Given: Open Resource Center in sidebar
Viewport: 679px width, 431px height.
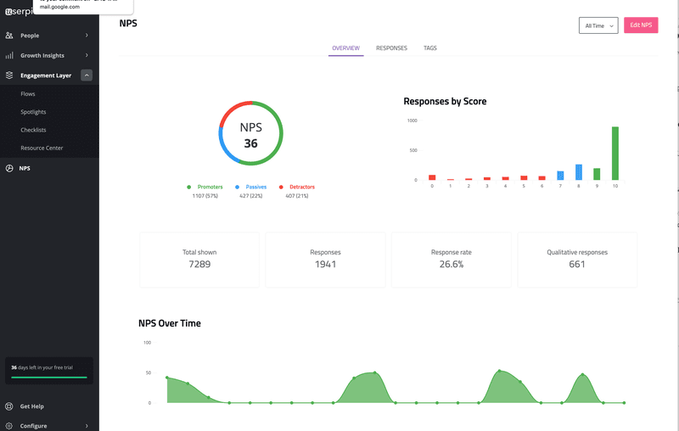Looking at the screenshot, I should click(42, 148).
